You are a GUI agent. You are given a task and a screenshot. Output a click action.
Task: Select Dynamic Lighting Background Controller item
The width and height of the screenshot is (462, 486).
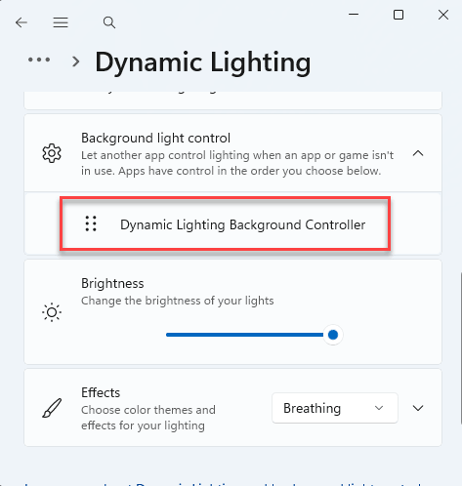225,223
